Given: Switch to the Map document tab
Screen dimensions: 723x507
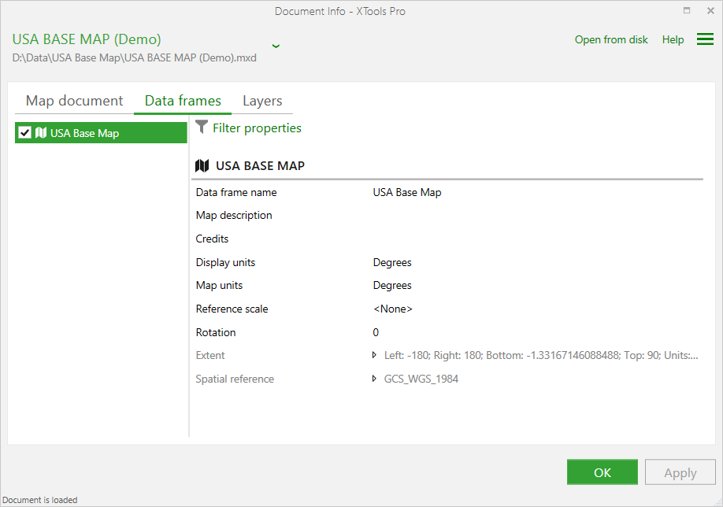Looking at the screenshot, I should 74,101.
